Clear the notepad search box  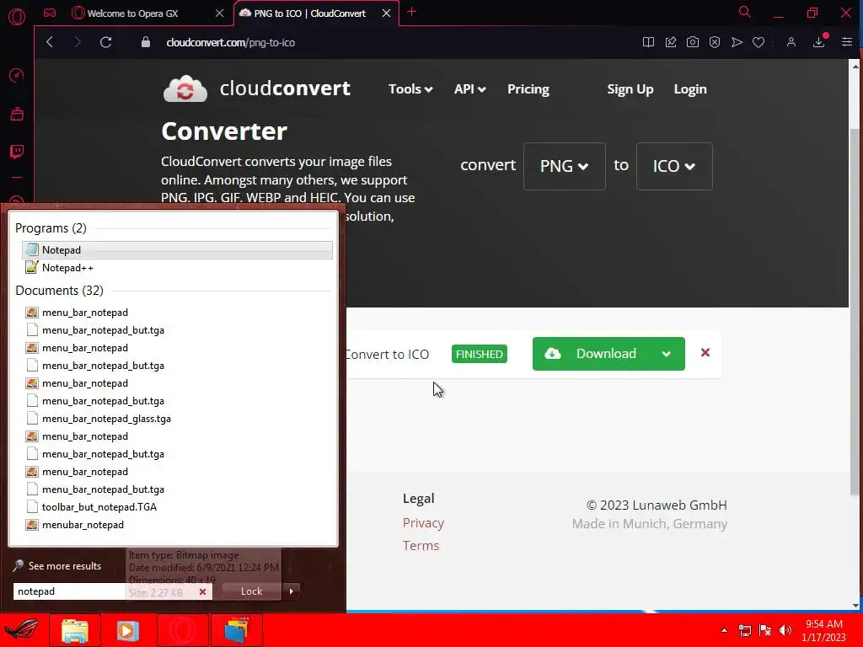click(x=202, y=591)
